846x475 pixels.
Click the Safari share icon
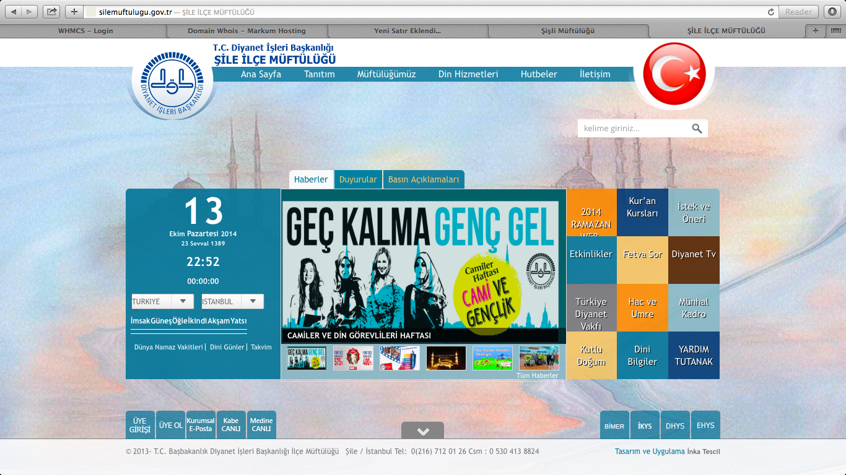point(51,12)
